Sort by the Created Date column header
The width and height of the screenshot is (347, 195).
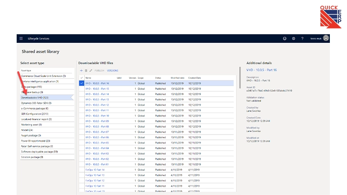(195, 78)
